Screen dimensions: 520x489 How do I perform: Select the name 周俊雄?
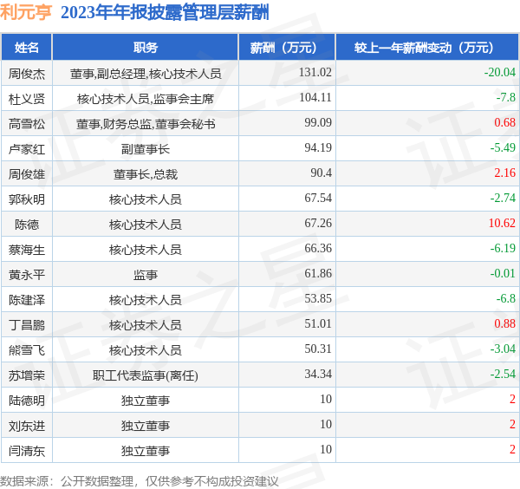27,174
